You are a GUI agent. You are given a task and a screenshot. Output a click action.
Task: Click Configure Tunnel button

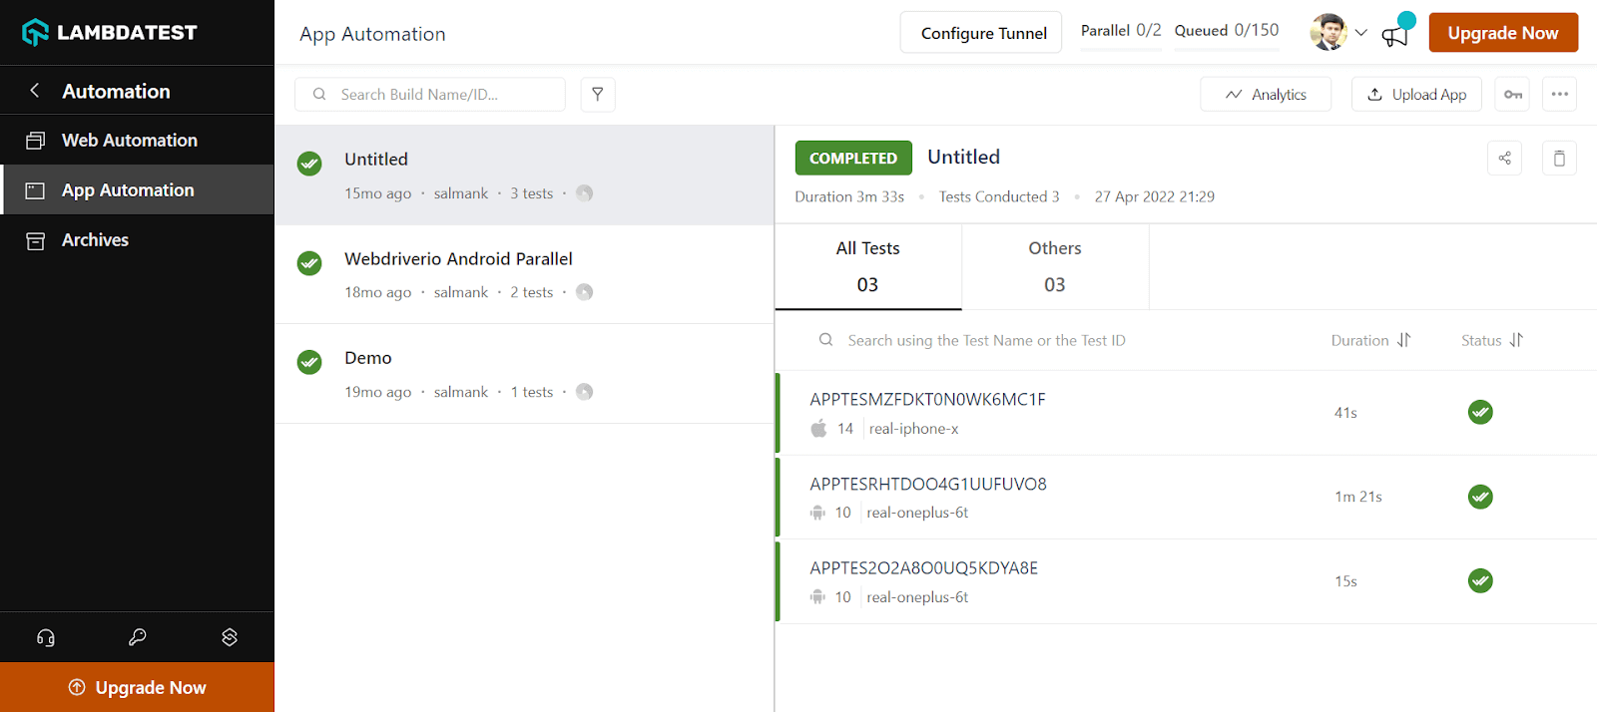pyautogui.click(x=983, y=33)
